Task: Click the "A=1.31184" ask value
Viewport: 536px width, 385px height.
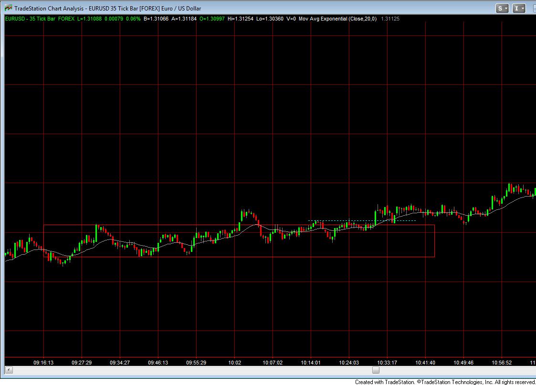Action: click(184, 19)
